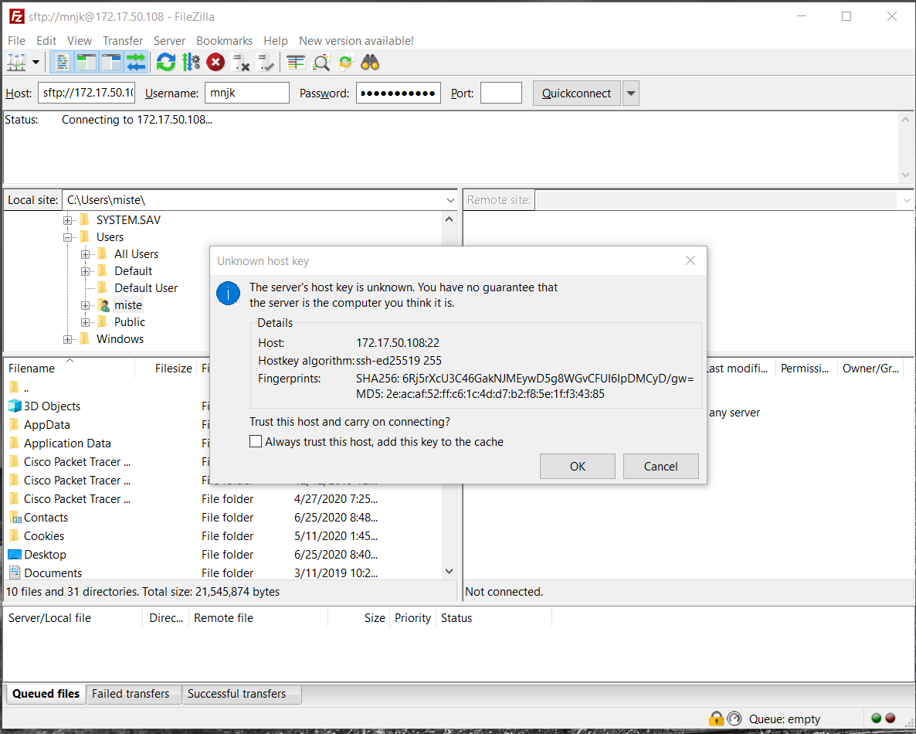The image size is (916, 734).
Task: Toggle transfer queue display icon
Action: click(135, 62)
